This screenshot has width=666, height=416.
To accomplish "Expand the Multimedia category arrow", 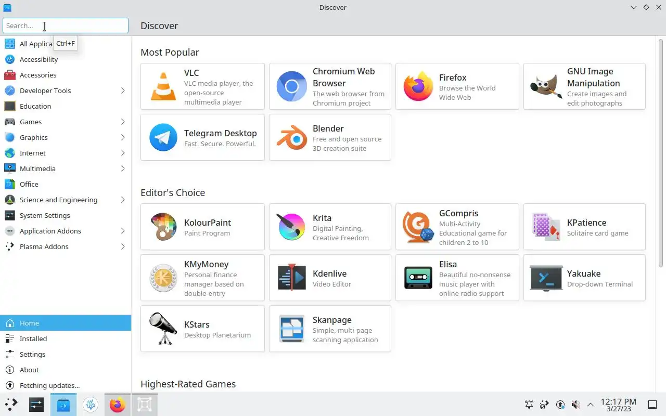I will 123,168.
